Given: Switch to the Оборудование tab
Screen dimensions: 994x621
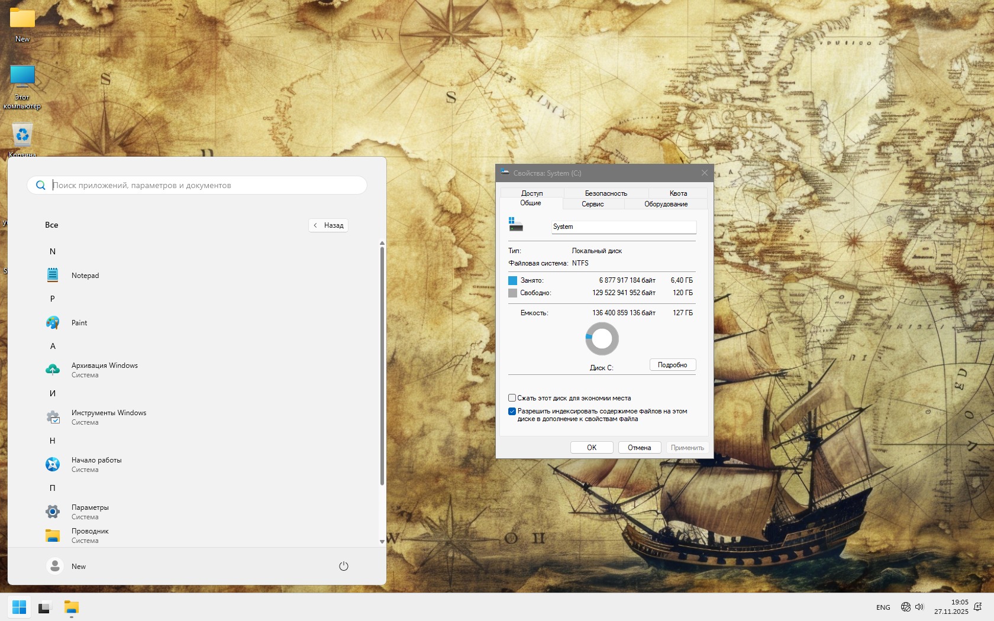Looking at the screenshot, I should 666,204.
